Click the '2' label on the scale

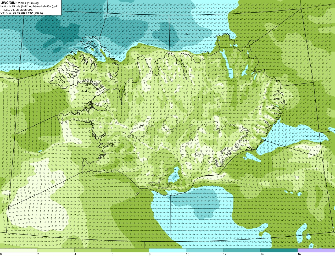tap(38, 254)
